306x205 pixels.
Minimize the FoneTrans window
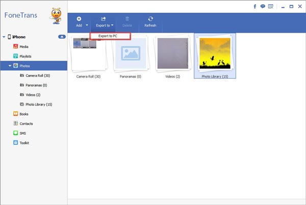(283, 7)
